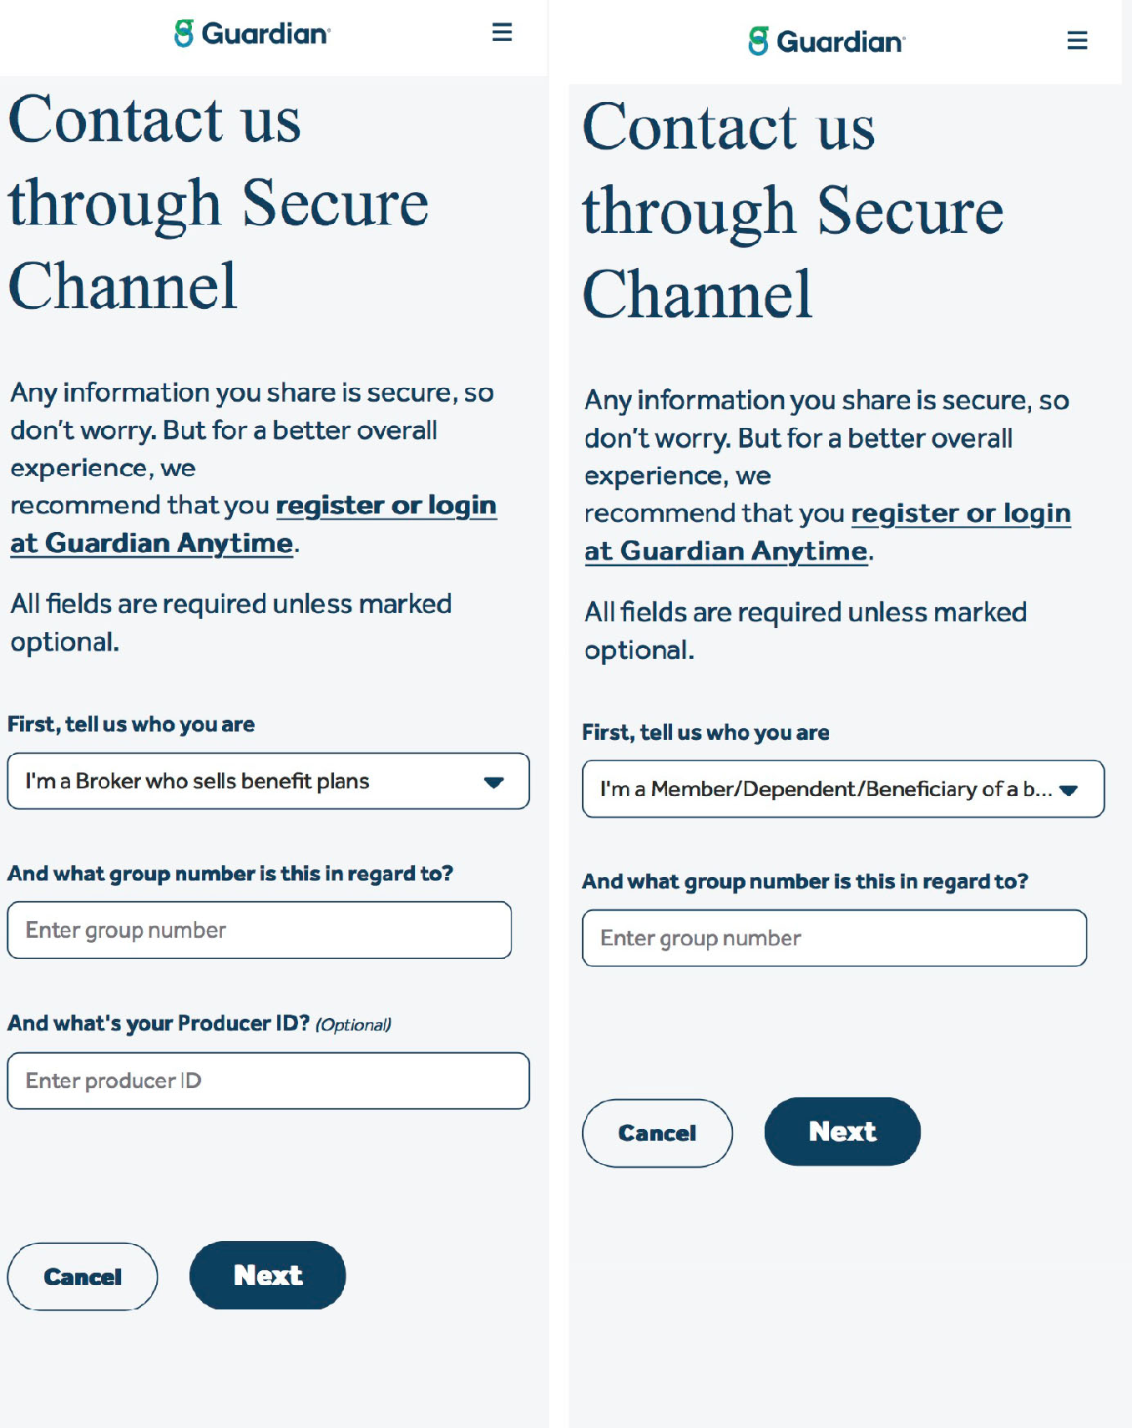1132x1428 pixels.
Task: Click the "Enter producer ID" input field
Action: [x=267, y=1081]
